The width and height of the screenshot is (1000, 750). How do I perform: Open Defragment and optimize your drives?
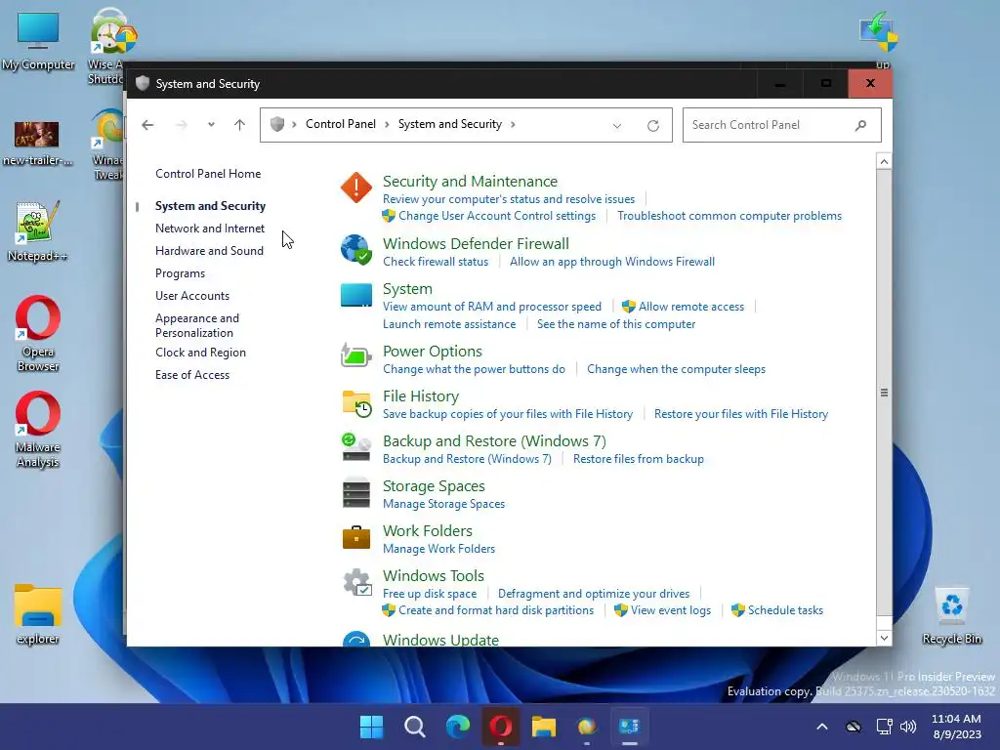pyautogui.click(x=594, y=594)
